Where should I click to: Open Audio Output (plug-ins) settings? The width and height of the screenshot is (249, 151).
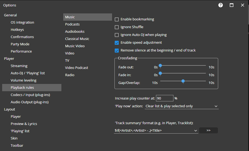point(29,102)
